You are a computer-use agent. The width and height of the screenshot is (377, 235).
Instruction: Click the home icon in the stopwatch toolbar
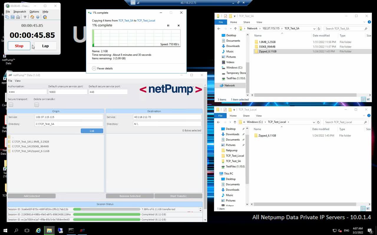pos(32,17)
